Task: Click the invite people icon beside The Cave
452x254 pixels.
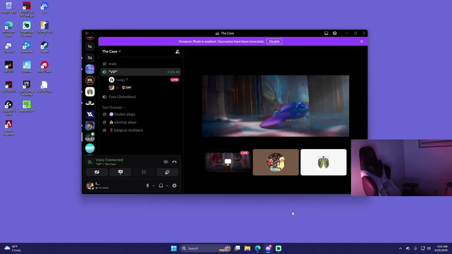Action: coord(178,52)
